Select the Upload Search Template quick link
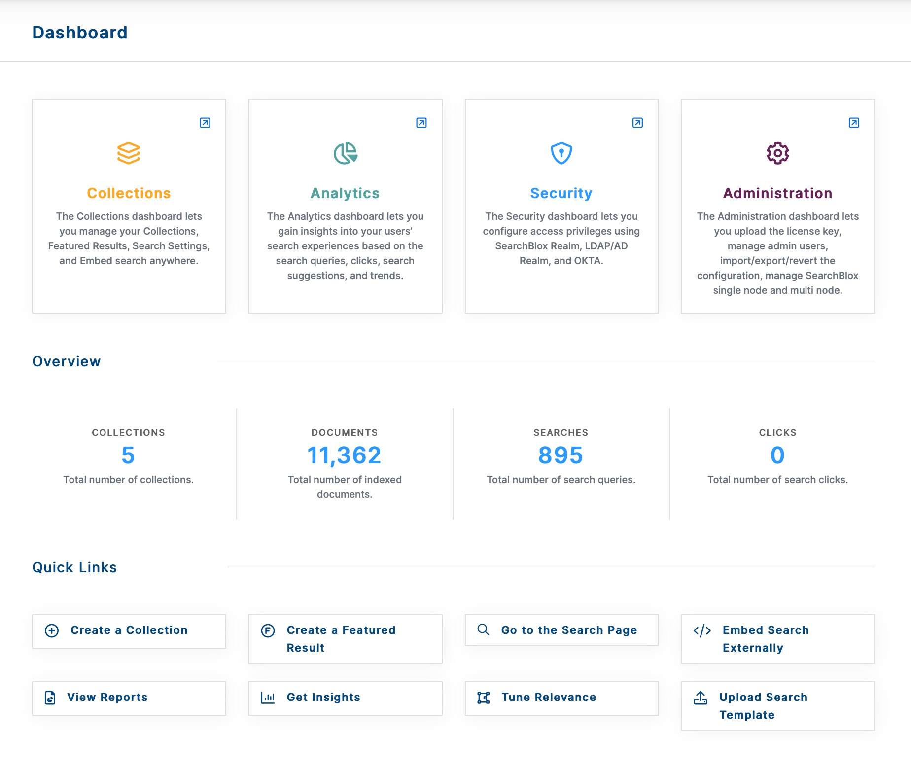 point(778,706)
